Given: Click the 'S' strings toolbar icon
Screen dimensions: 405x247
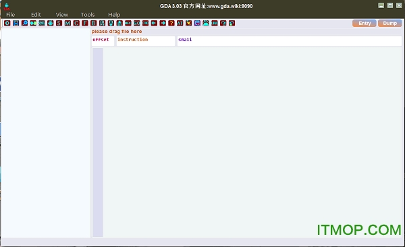Looking at the screenshot, I should tap(59, 23).
